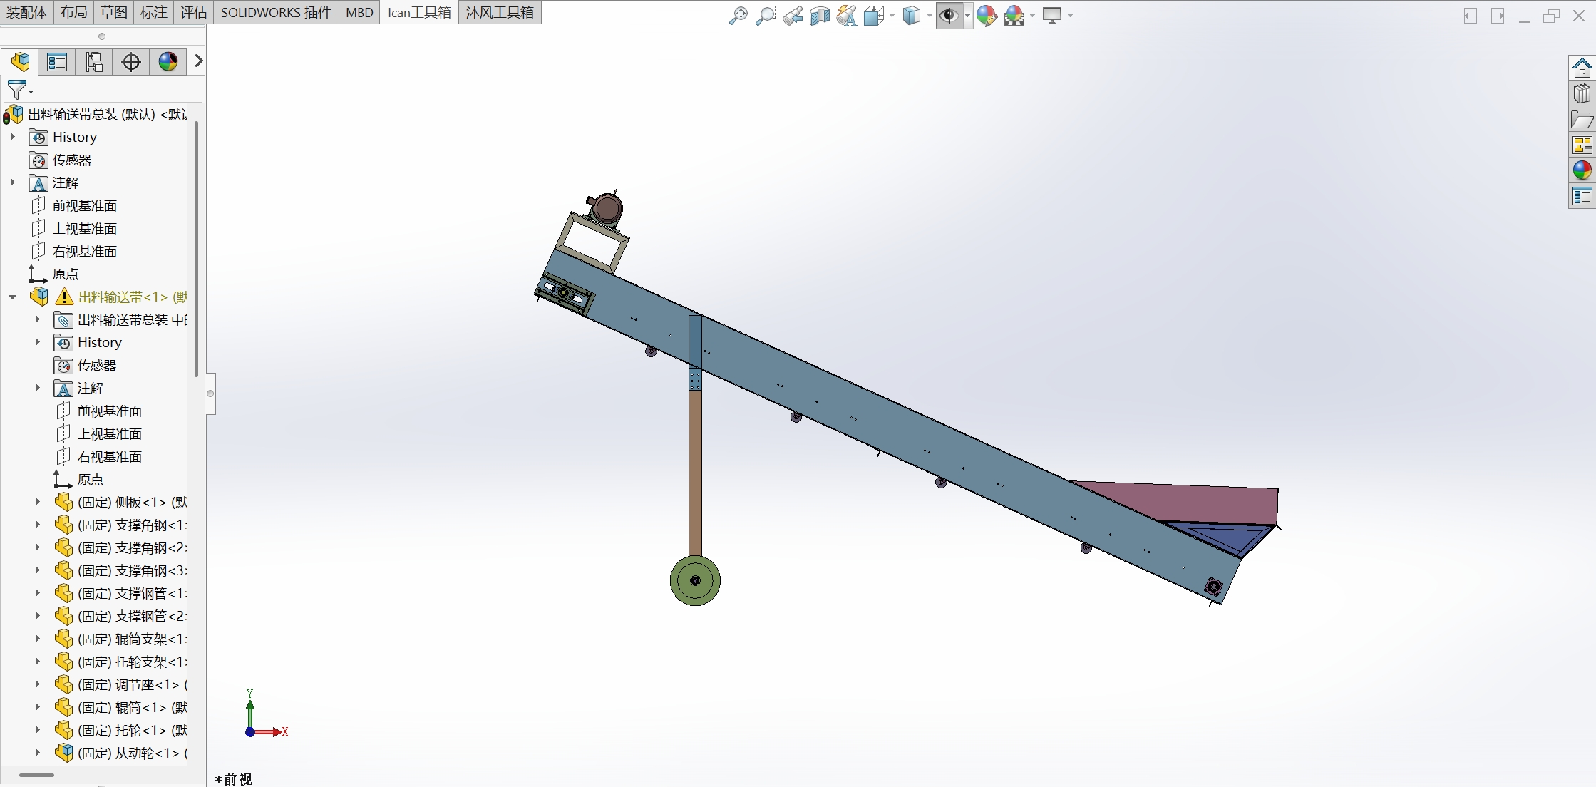
Task: Expand 固定 侧板<1> component node
Action: [36, 502]
